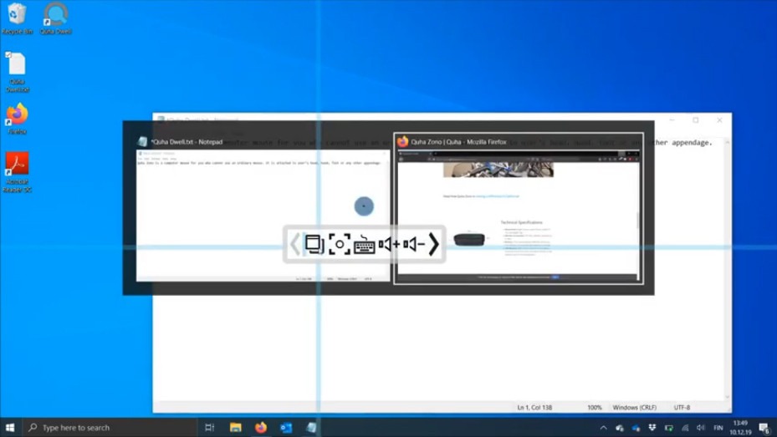Maximize the Notepad window

pyautogui.click(x=696, y=119)
